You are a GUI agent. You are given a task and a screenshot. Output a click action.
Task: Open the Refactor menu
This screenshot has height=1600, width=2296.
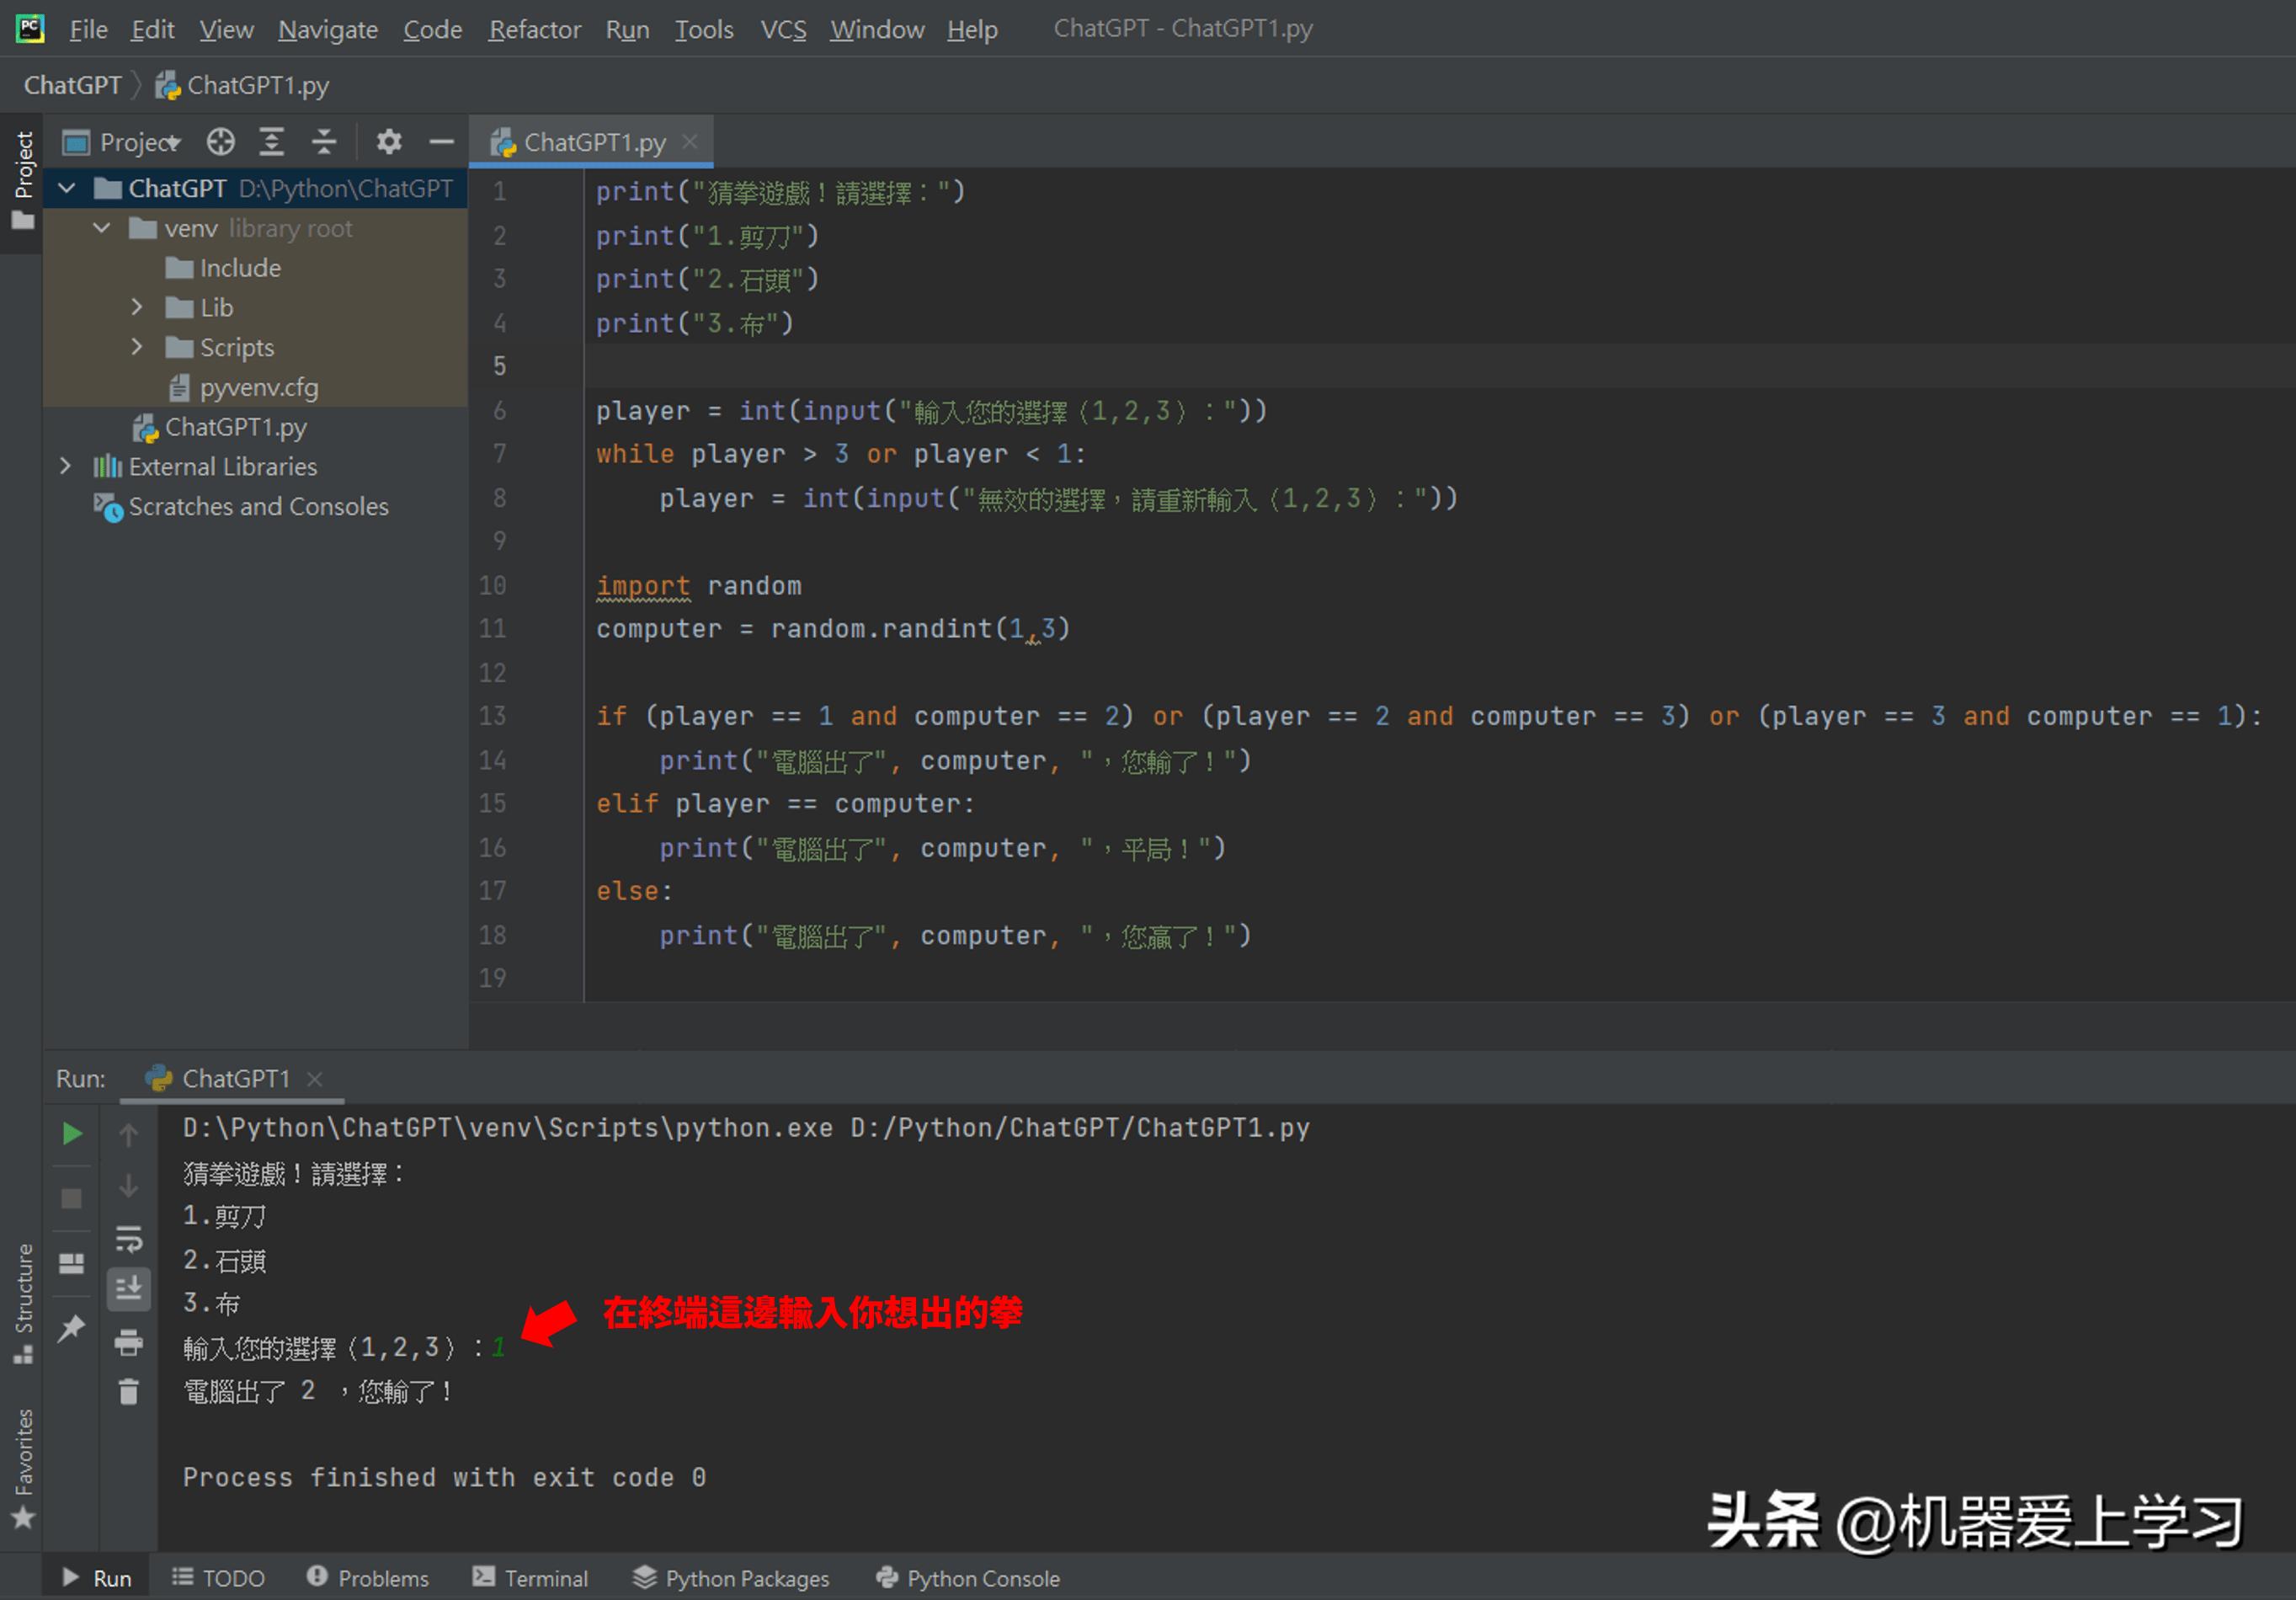click(534, 29)
